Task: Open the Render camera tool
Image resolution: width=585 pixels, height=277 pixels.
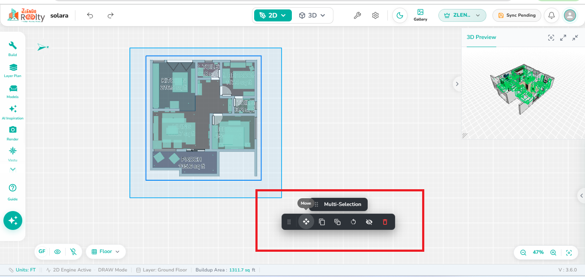Action: [x=13, y=133]
